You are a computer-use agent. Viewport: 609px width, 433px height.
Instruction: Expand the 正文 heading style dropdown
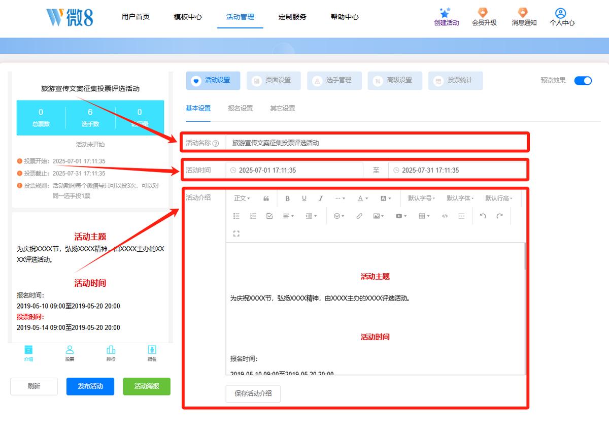242,198
